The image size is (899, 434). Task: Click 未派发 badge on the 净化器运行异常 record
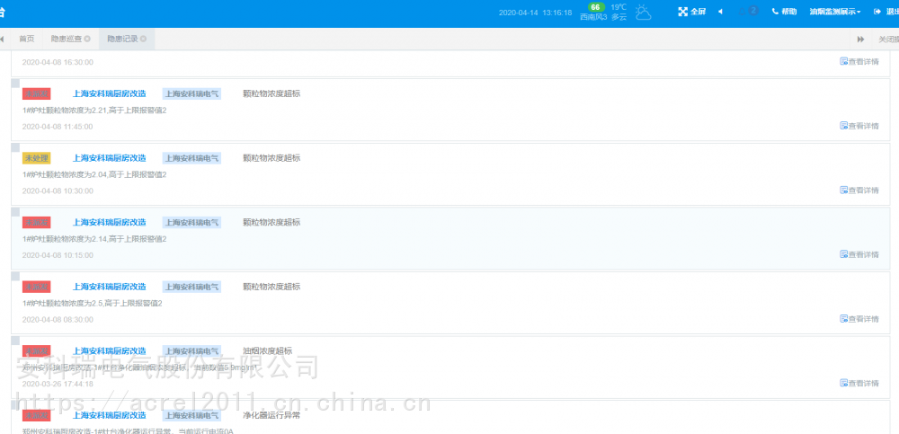(37, 415)
